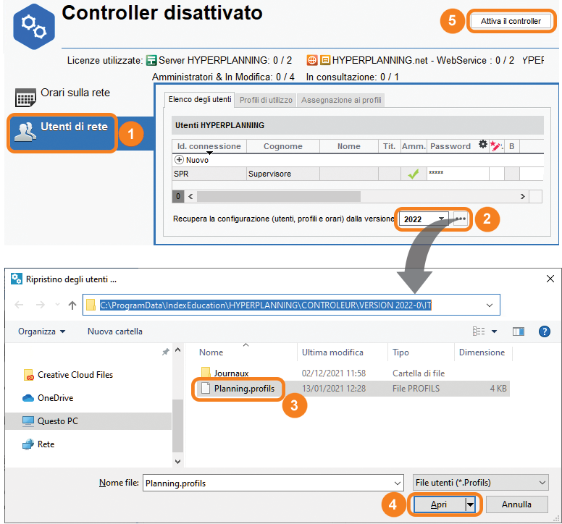Click the change view icon
Screen dimensions: 562x524
[x=479, y=331]
